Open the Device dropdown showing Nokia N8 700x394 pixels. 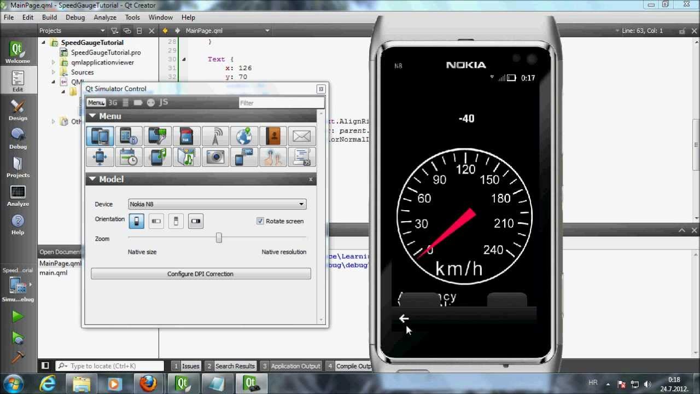point(217,204)
